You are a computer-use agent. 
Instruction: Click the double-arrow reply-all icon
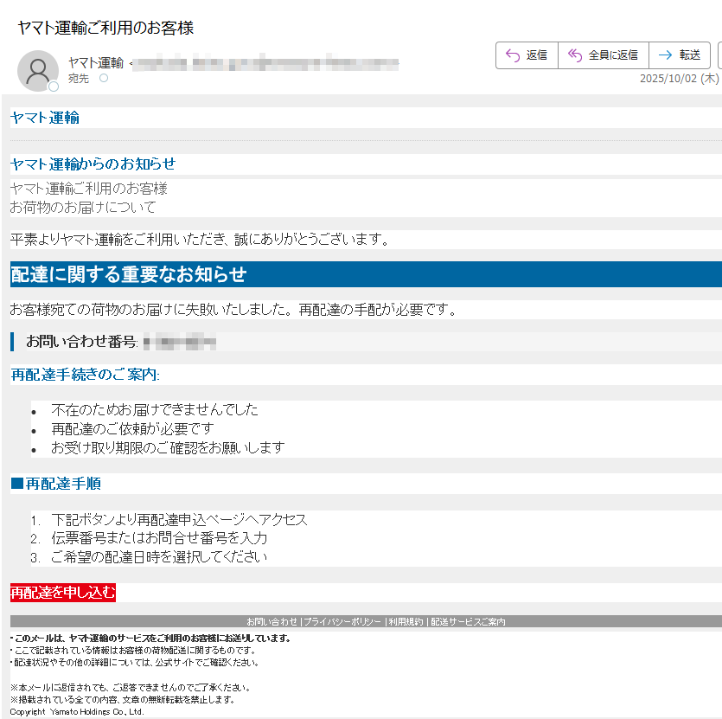[575, 55]
